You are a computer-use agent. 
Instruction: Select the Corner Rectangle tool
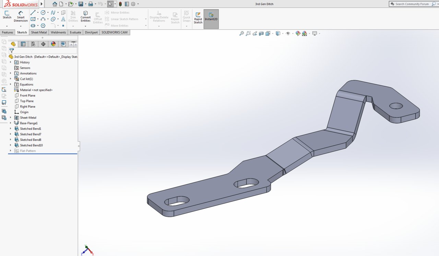tap(33, 19)
